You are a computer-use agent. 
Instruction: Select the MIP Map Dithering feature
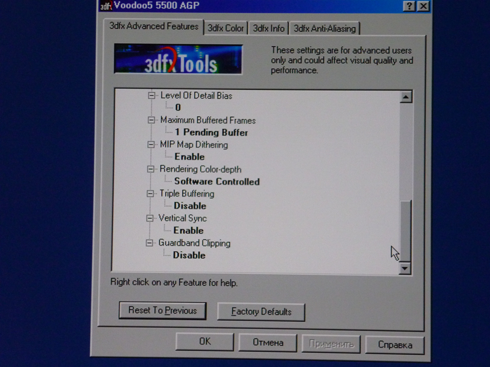tap(194, 145)
